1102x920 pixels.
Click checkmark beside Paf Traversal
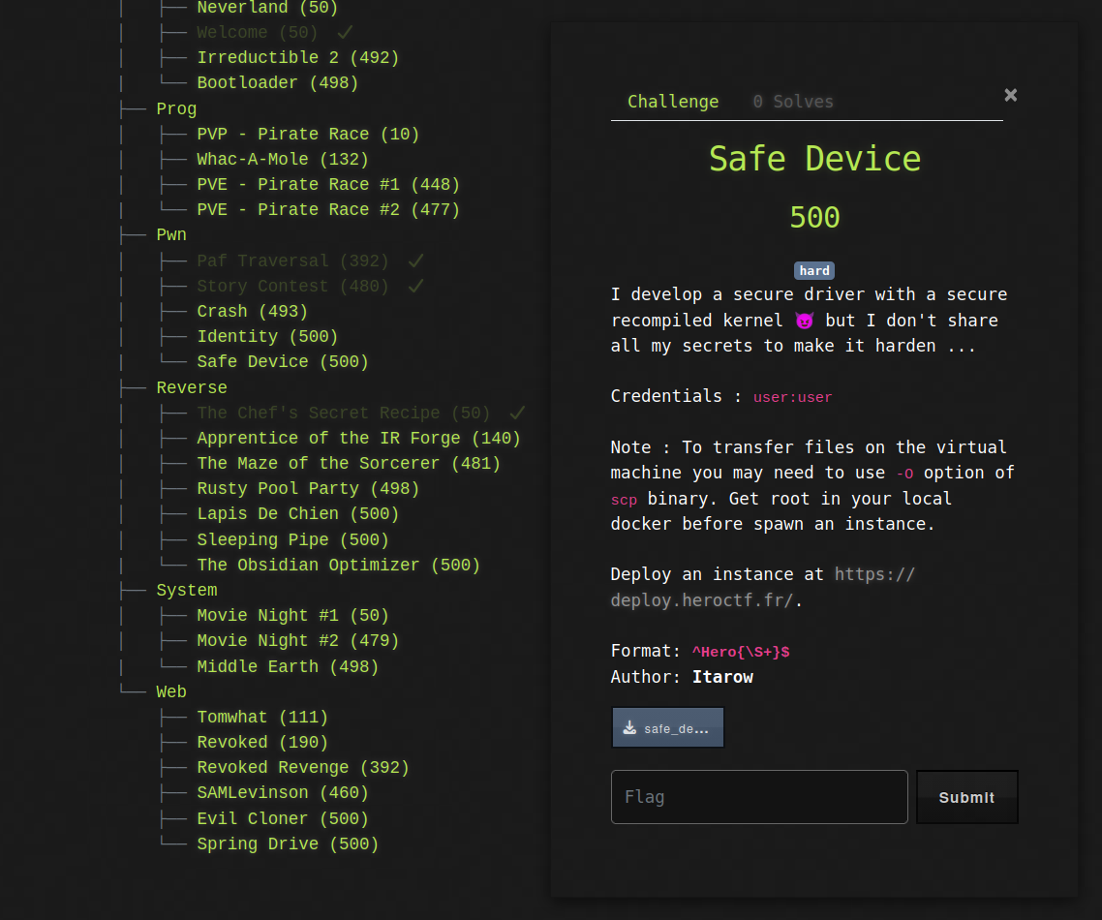click(x=415, y=261)
